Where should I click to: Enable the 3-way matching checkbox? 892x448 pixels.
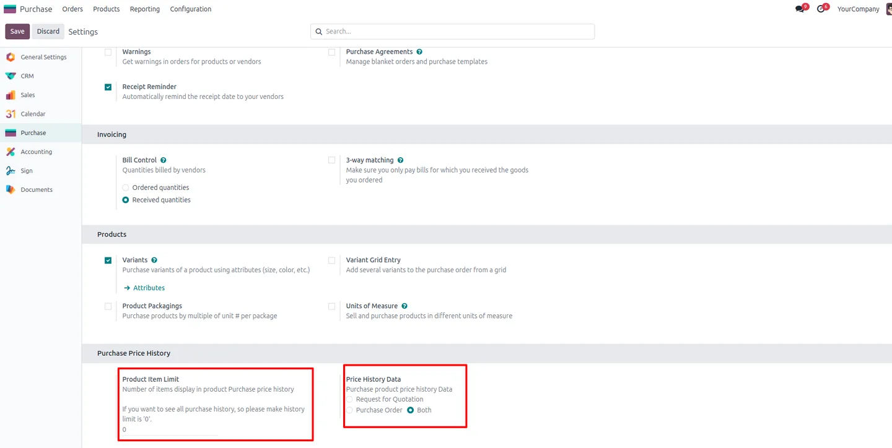click(332, 160)
